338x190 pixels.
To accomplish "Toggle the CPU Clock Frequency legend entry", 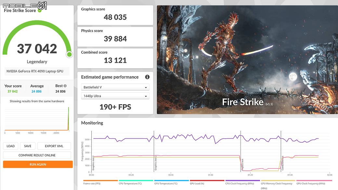I will (x=243, y=182).
